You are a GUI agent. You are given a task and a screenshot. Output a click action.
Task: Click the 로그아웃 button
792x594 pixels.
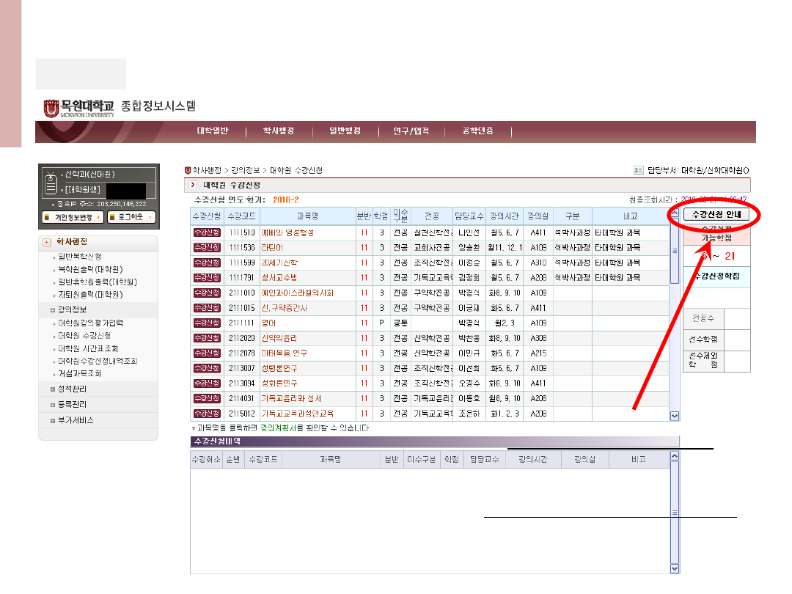(131, 217)
